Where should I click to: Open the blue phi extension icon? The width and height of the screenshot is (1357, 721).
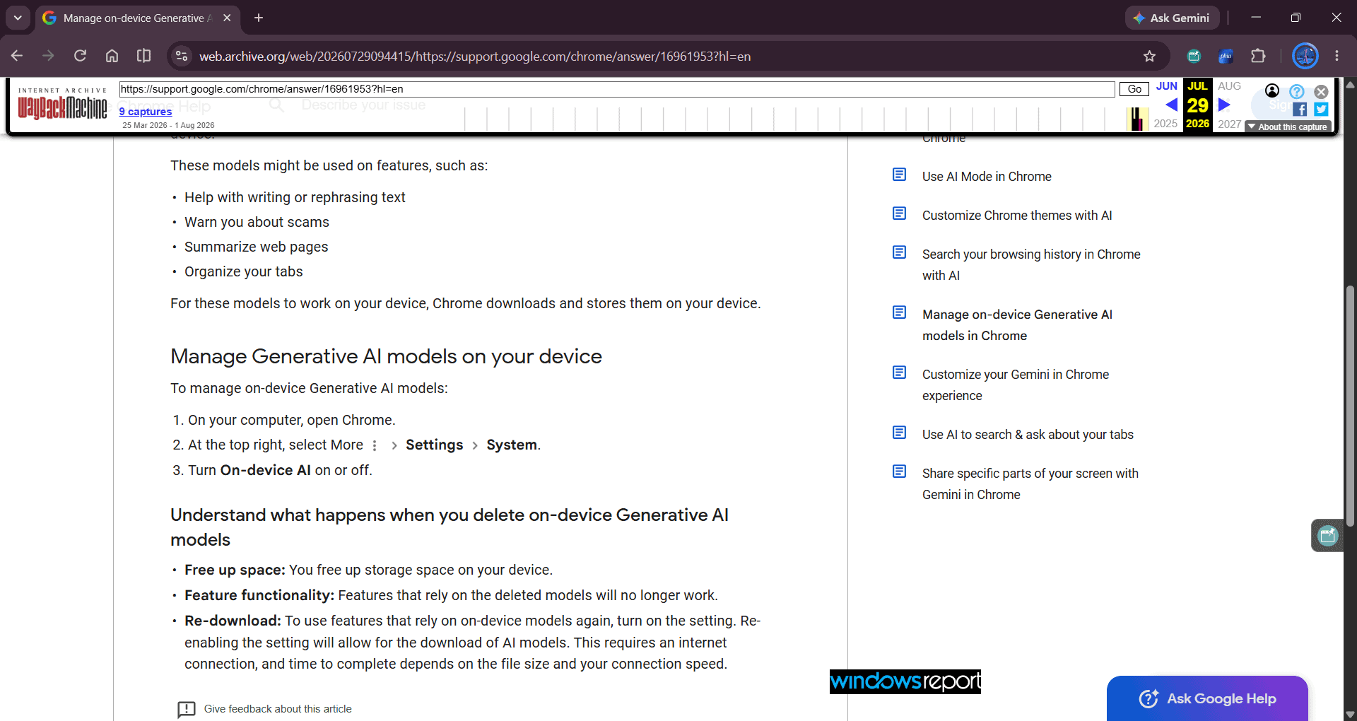coord(1226,56)
